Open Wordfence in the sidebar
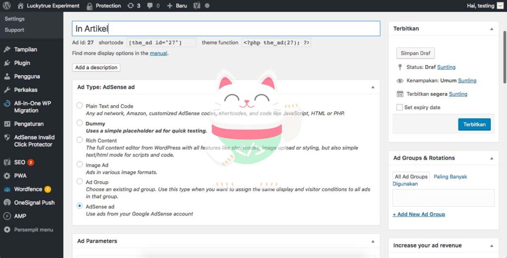This screenshot has height=258, width=507. click(28, 189)
